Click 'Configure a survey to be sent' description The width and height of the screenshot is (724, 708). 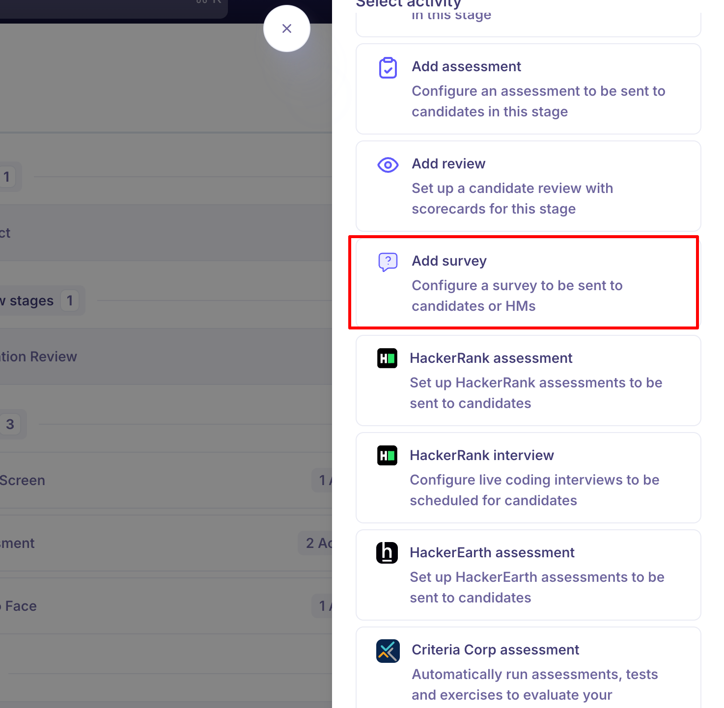517,296
